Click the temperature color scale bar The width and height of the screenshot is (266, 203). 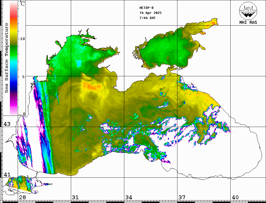tap(14, 58)
